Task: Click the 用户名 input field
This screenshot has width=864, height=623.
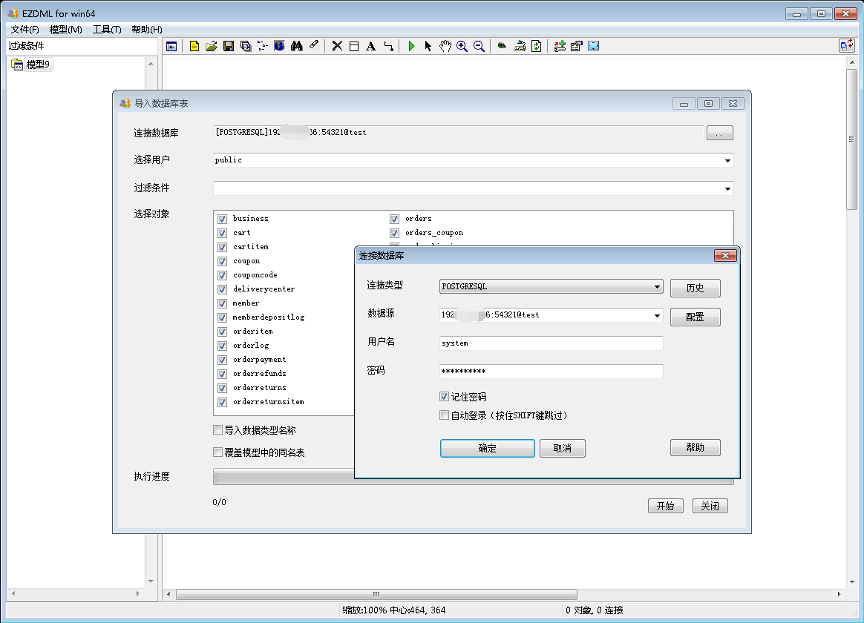Action: (x=551, y=343)
